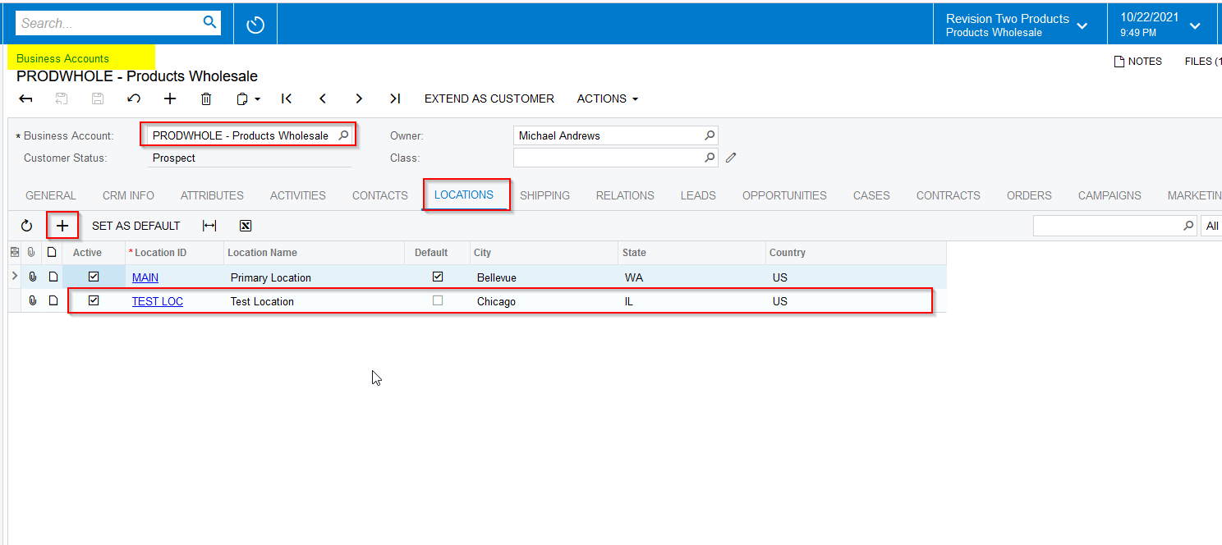Screen dimensions: 1222x545
Task: Open the recent history clock icon
Action: [255, 25]
